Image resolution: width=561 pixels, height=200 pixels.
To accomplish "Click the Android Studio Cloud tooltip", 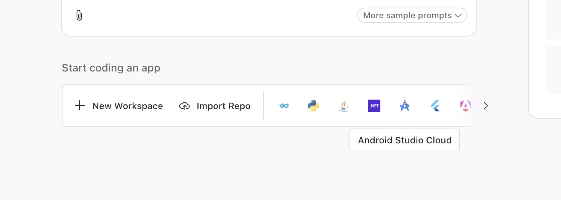I will 405,140.
